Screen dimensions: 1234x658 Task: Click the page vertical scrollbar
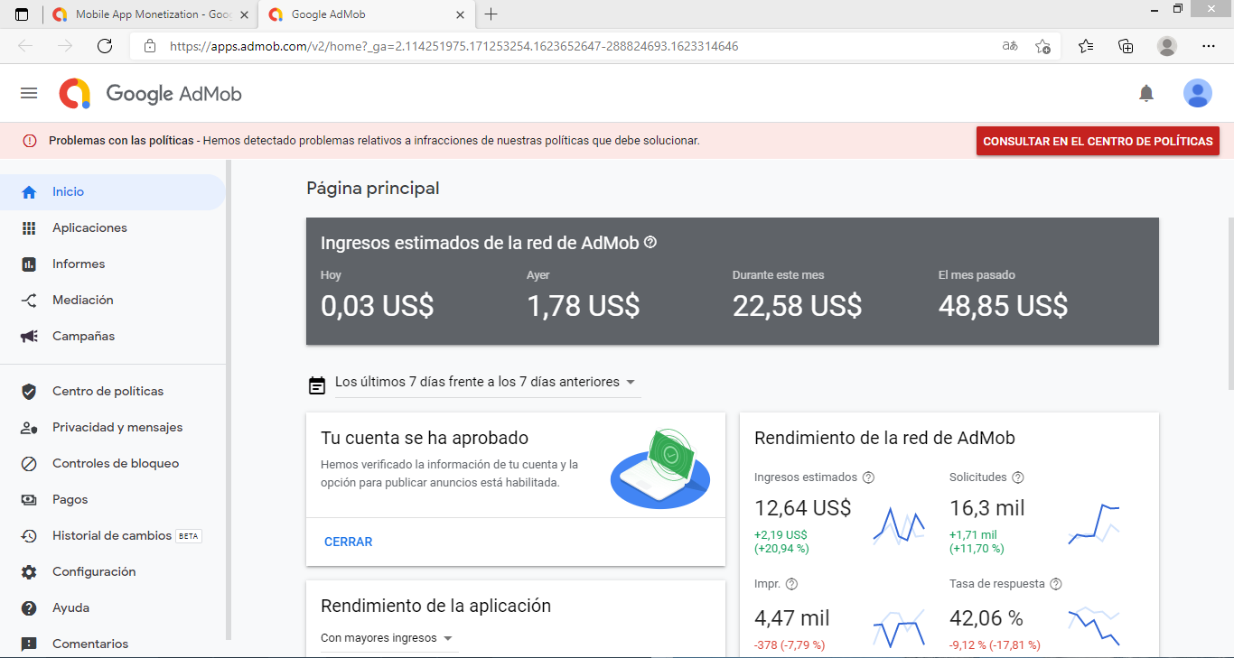1229,303
